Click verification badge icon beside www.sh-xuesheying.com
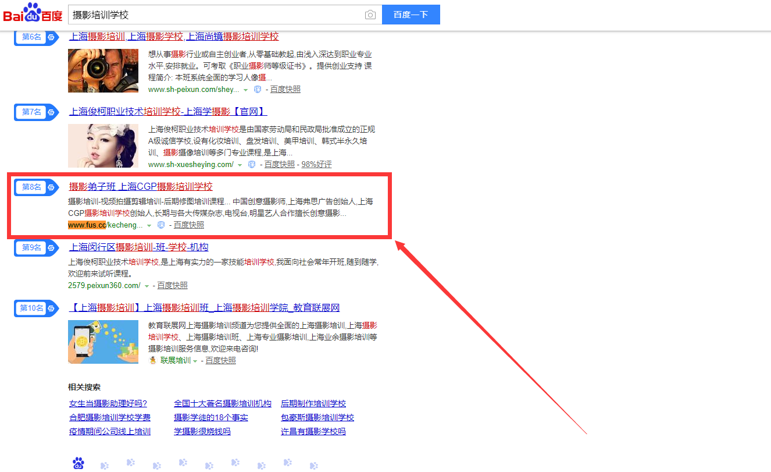This screenshot has height=472, width=771. pos(252,165)
